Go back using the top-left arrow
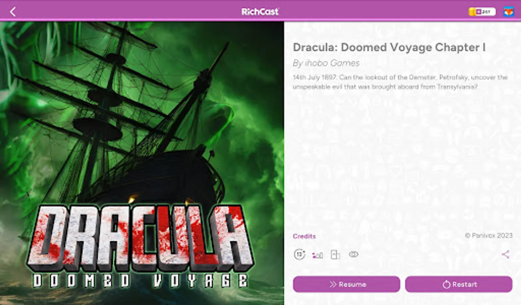The width and height of the screenshot is (521, 305). [x=13, y=12]
